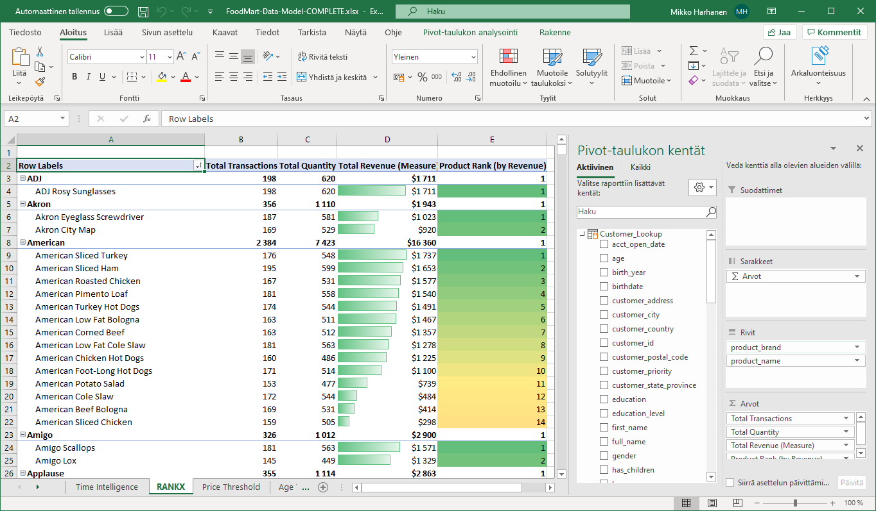Click the insert function fx icon
876x511 pixels.
147,119
